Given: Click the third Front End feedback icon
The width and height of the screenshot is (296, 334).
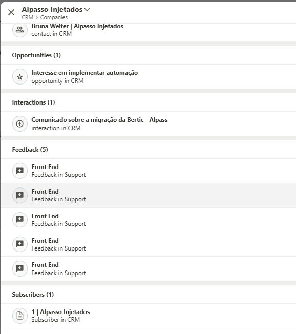Looking at the screenshot, I should coord(20,220).
